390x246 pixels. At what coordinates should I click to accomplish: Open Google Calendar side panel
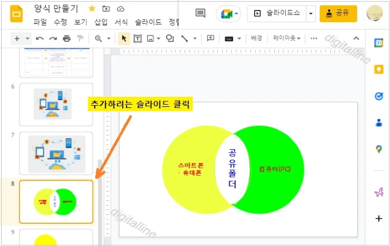pos(378,43)
